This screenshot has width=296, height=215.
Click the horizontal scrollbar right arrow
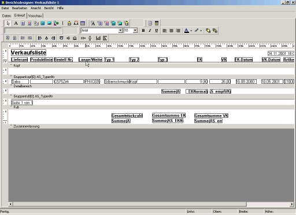click(x=292, y=204)
